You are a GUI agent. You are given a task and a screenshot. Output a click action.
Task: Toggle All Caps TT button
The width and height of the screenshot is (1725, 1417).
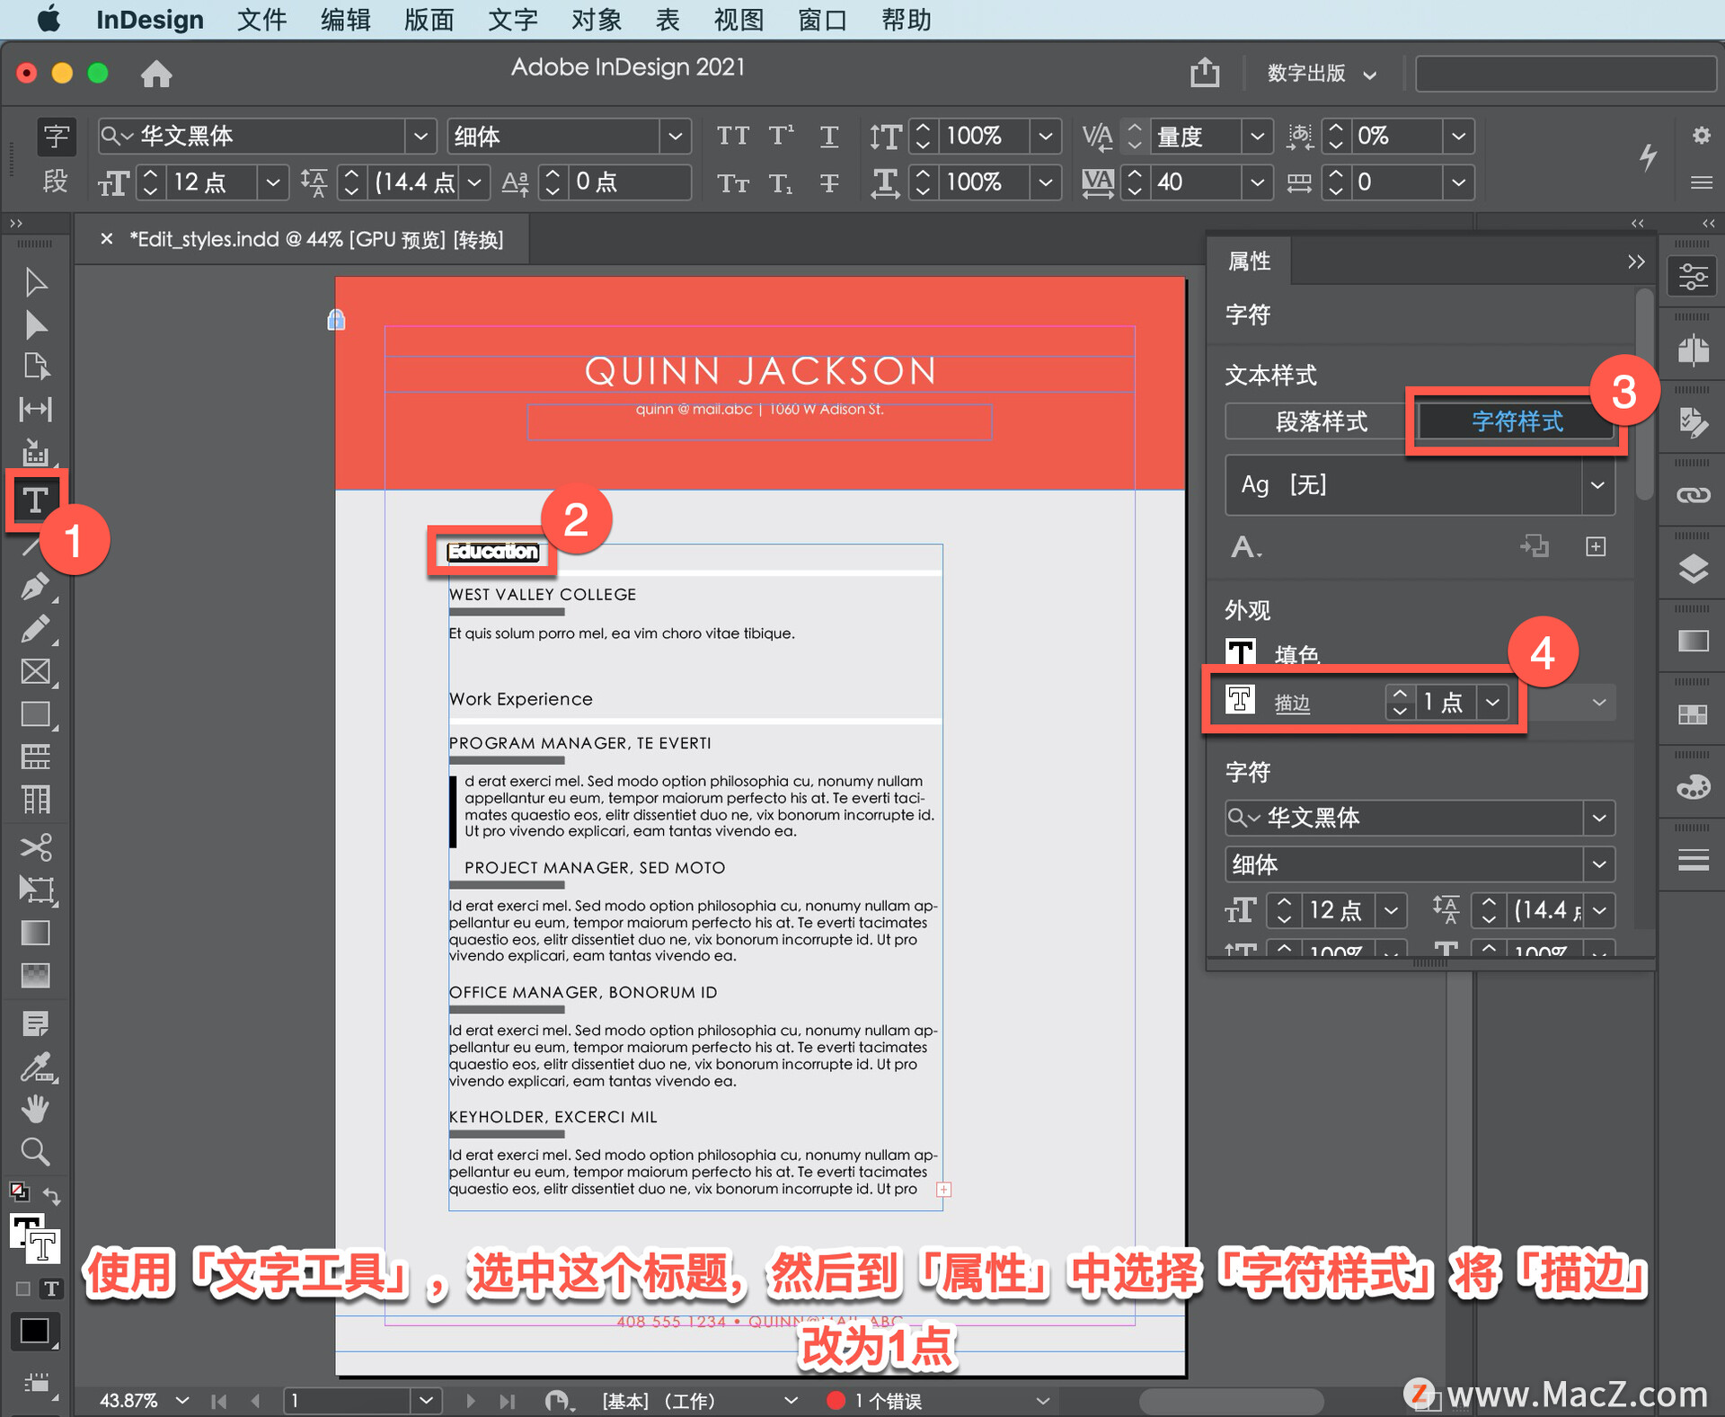(732, 137)
